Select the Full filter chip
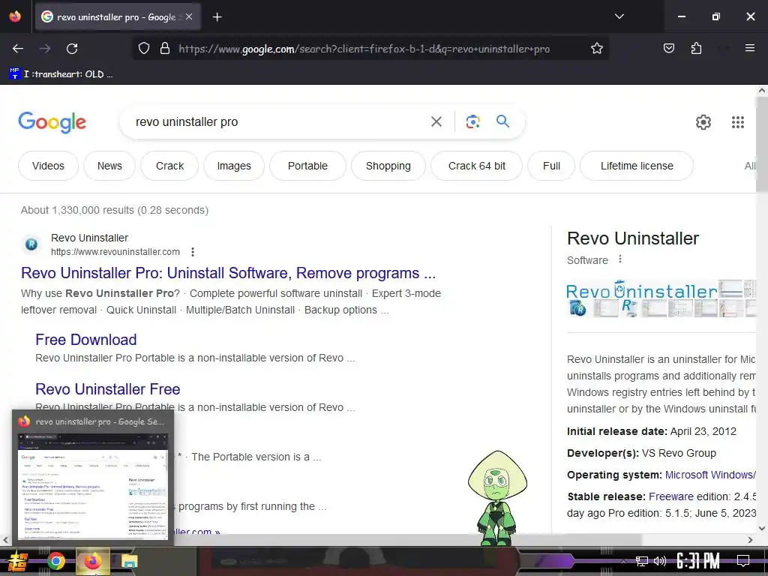768x576 pixels. point(551,166)
